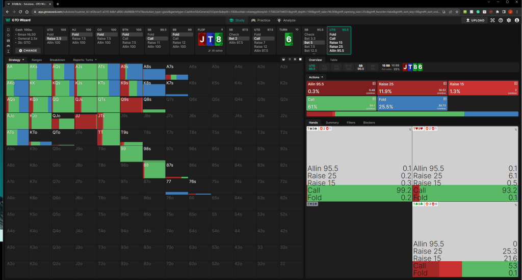Select the SB position toggle in Overview
This screenshot has width=522, height=280.
[361, 66]
